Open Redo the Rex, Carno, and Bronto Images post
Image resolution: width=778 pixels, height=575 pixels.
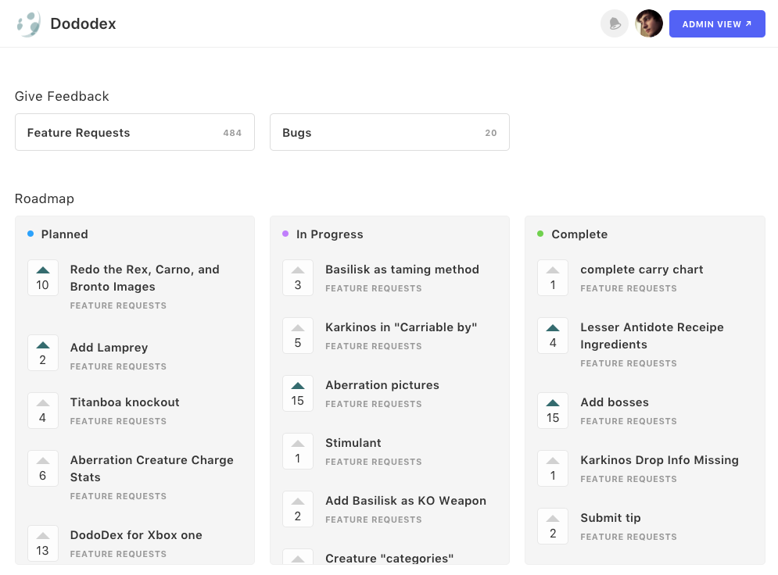pos(145,278)
